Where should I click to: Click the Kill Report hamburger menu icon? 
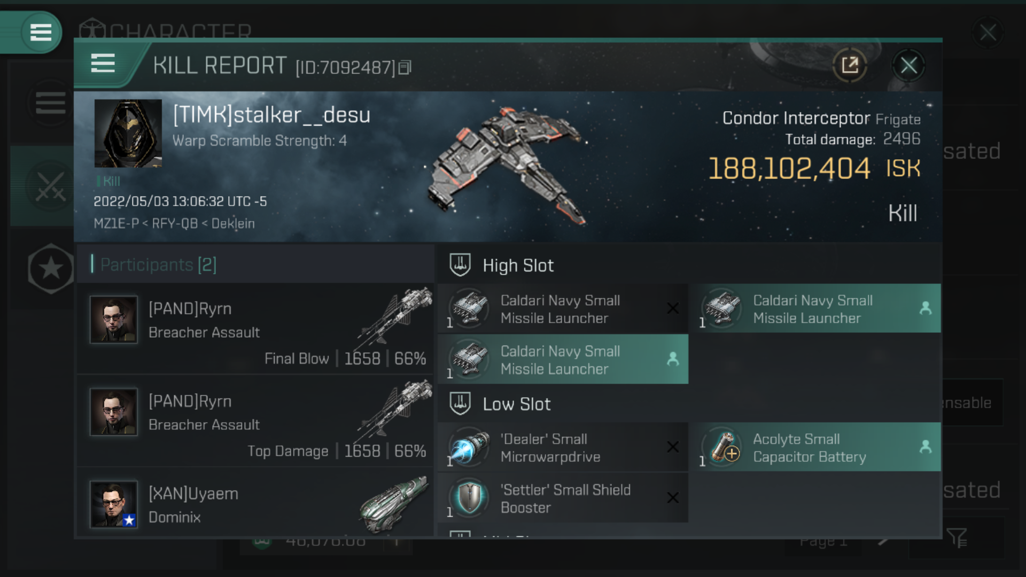pos(103,65)
